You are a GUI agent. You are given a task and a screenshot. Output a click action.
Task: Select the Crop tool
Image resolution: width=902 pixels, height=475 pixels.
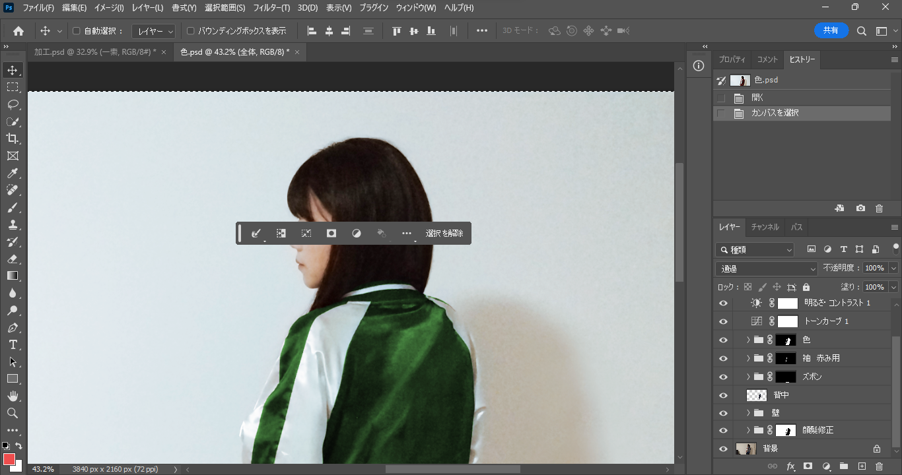click(x=13, y=139)
